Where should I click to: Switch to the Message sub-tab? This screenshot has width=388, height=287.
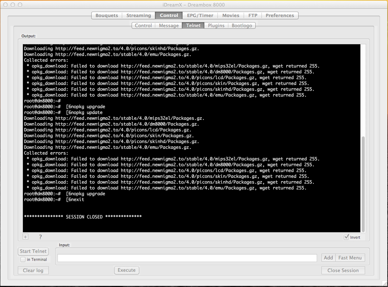tap(169, 26)
